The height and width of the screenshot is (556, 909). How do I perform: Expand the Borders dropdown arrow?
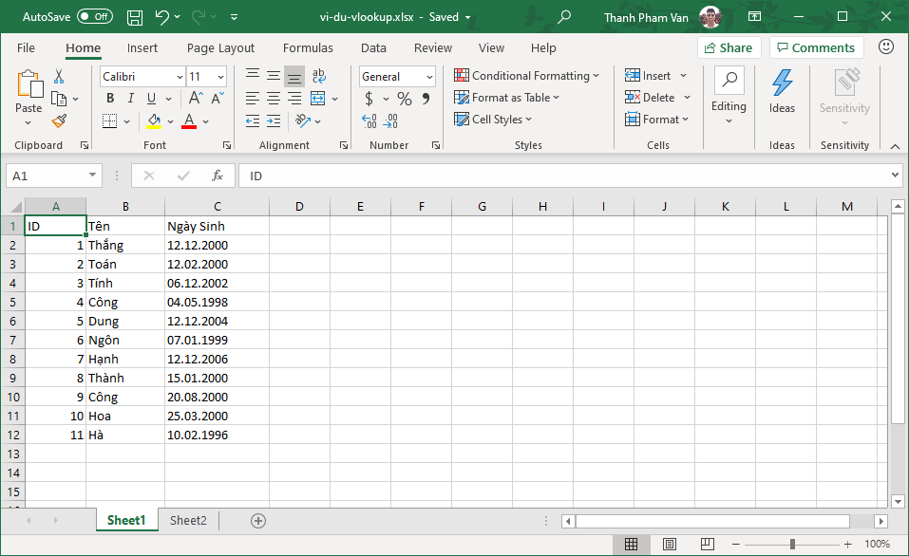pos(126,121)
